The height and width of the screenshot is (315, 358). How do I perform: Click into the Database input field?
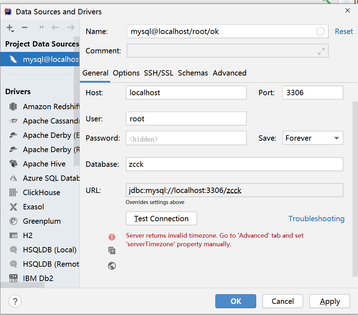pos(234,164)
